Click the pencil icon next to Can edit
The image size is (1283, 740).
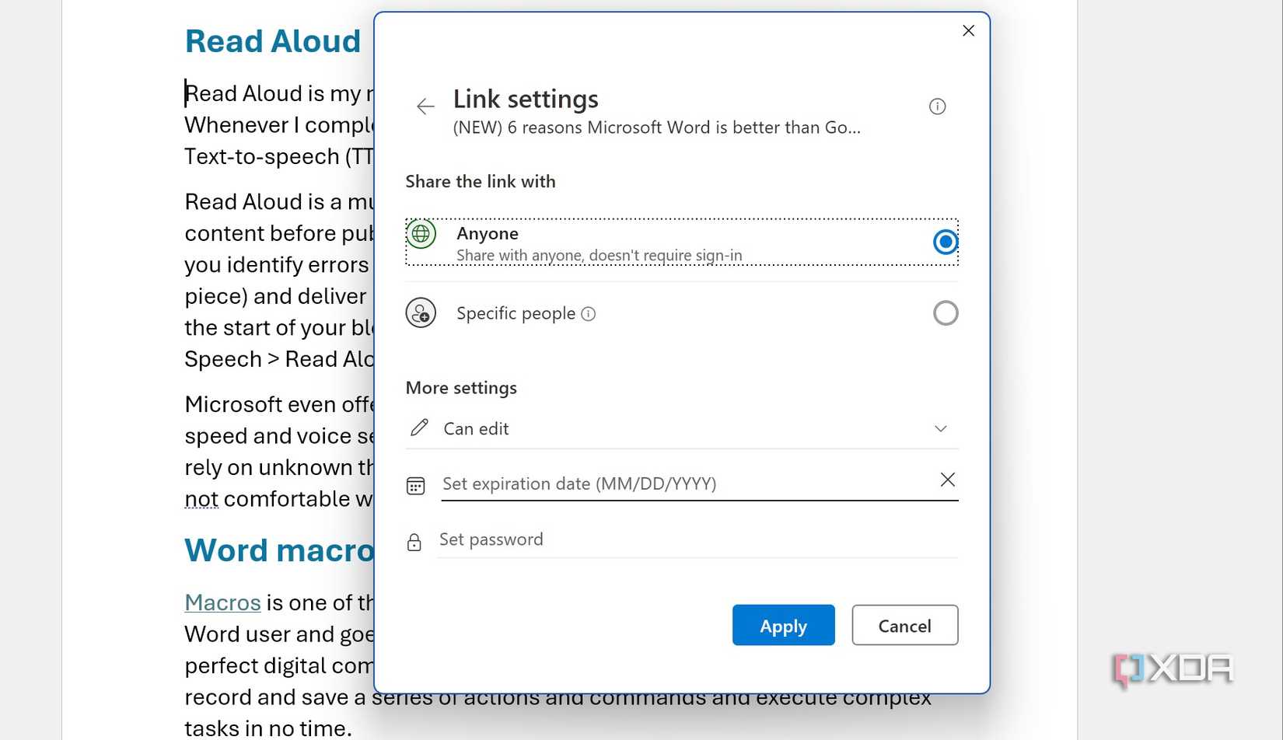pyautogui.click(x=420, y=428)
